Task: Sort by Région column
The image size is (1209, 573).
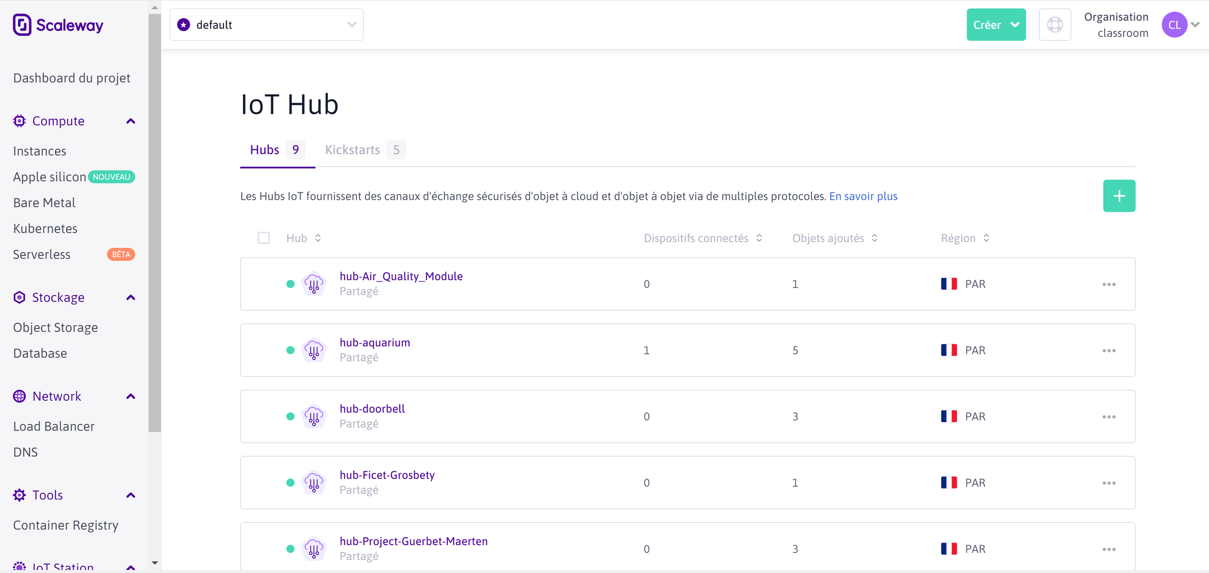Action: coord(986,238)
